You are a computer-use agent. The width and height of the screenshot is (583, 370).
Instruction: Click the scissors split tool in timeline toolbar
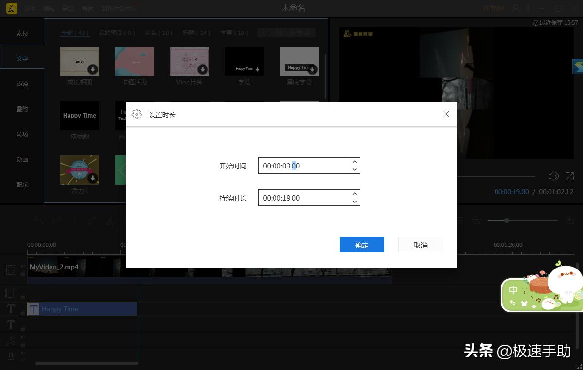pyautogui.click(x=110, y=220)
